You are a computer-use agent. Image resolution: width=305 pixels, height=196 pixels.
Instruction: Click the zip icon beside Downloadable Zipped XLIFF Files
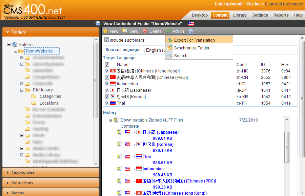point(116,120)
